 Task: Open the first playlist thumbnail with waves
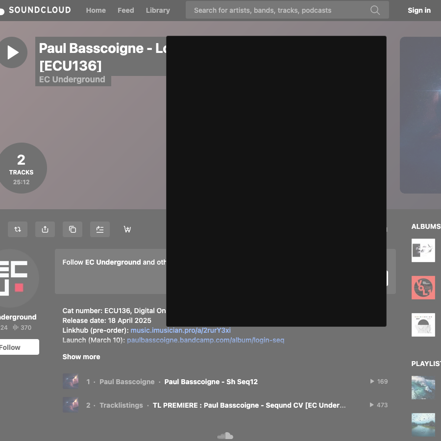click(423, 388)
